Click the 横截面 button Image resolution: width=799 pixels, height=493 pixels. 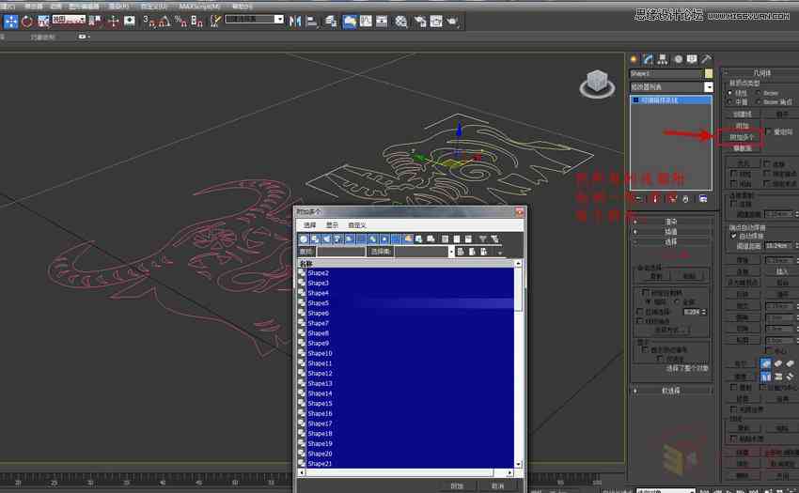pyautogui.click(x=742, y=148)
